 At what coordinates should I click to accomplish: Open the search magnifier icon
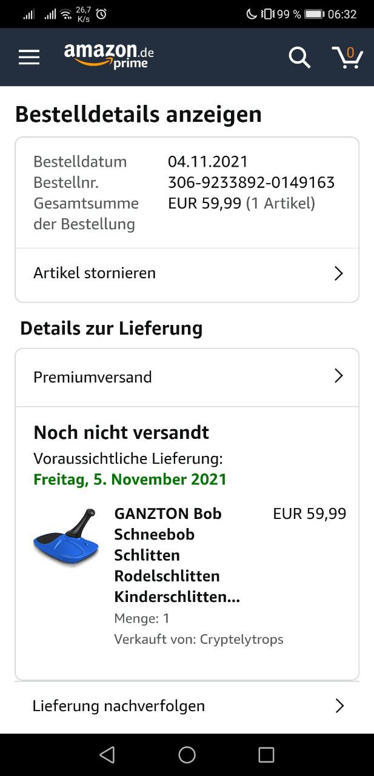299,58
